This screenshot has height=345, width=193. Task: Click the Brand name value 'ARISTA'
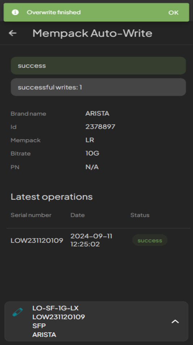pos(97,114)
